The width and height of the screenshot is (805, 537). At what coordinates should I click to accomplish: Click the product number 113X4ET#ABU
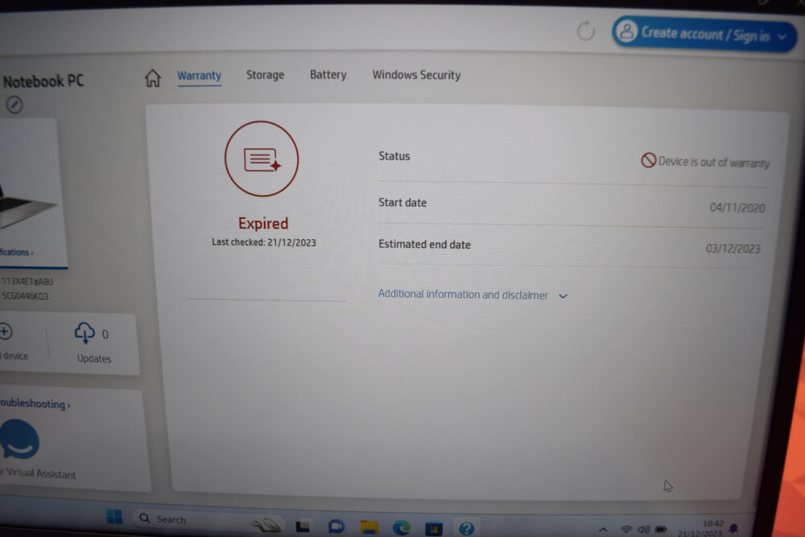(x=27, y=281)
